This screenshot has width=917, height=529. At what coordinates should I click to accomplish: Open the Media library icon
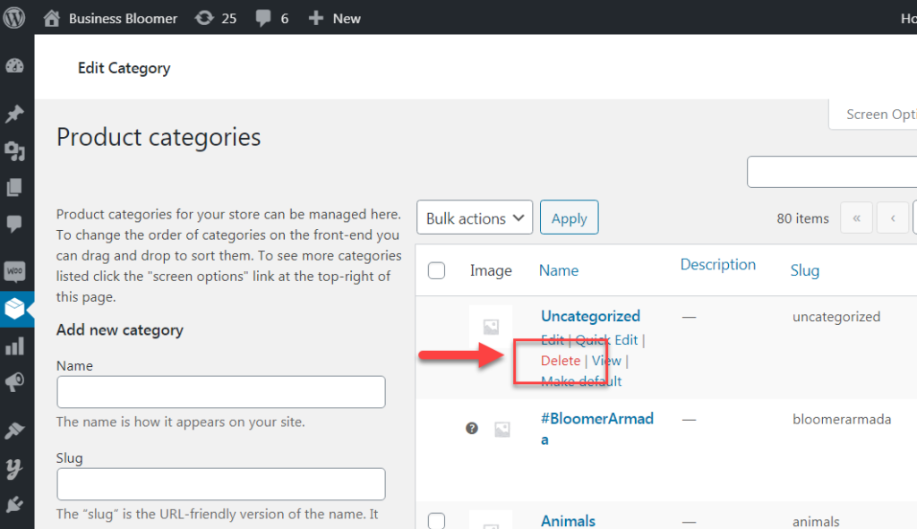[14, 151]
